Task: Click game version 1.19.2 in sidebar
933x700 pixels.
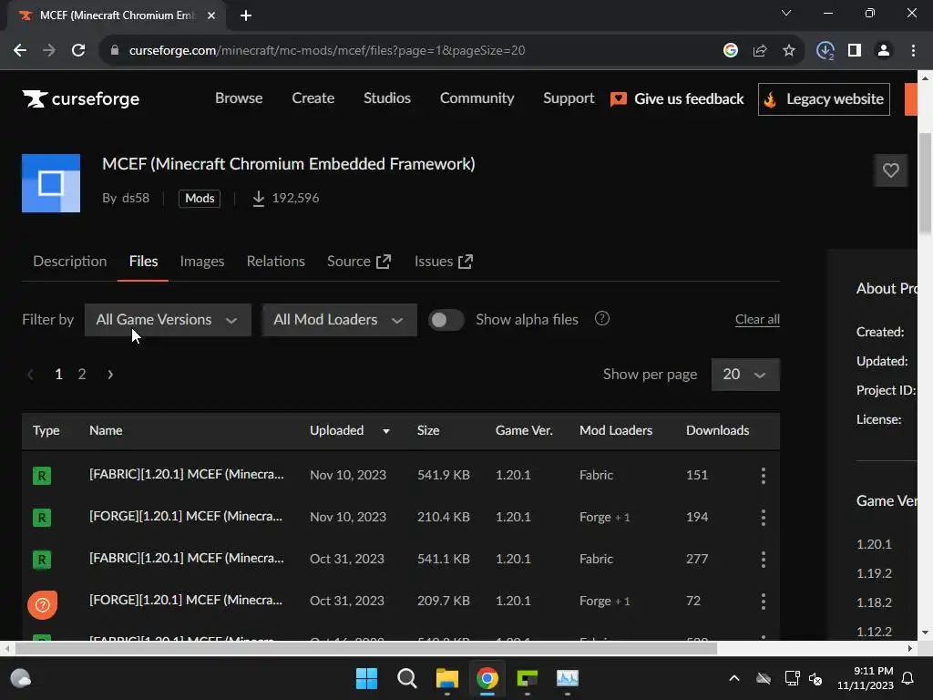Action: pyautogui.click(x=874, y=573)
